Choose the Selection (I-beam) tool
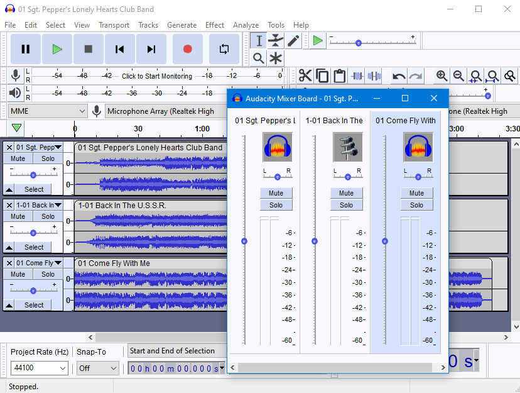The width and height of the screenshot is (520, 393). (x=259, y=41)
